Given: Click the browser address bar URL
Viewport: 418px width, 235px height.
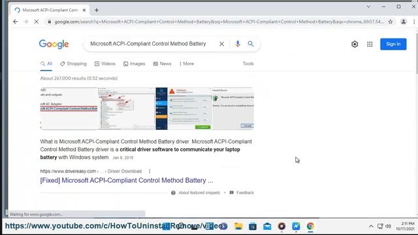Looking at the screenshot, I should point(219,22).
